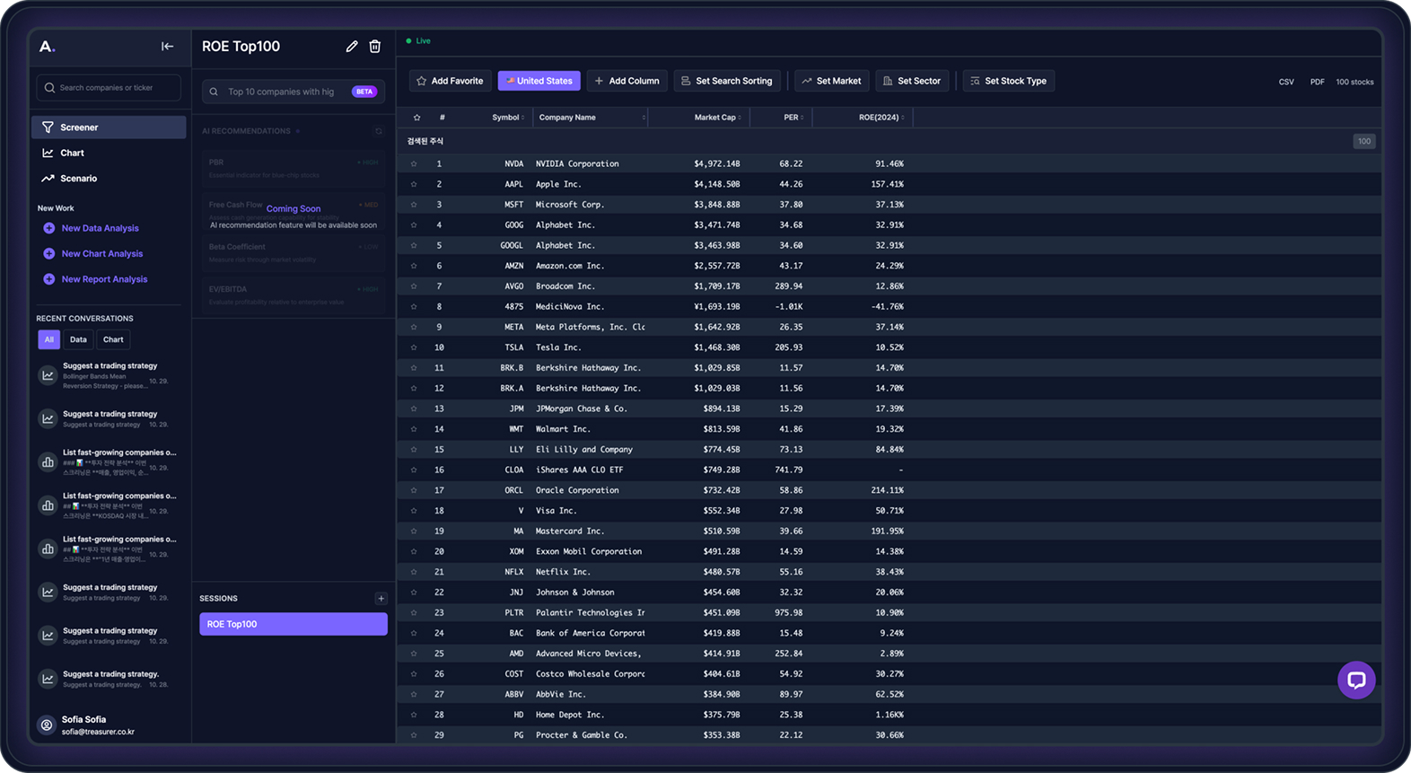Open the United States country selector

coord(539,81)
